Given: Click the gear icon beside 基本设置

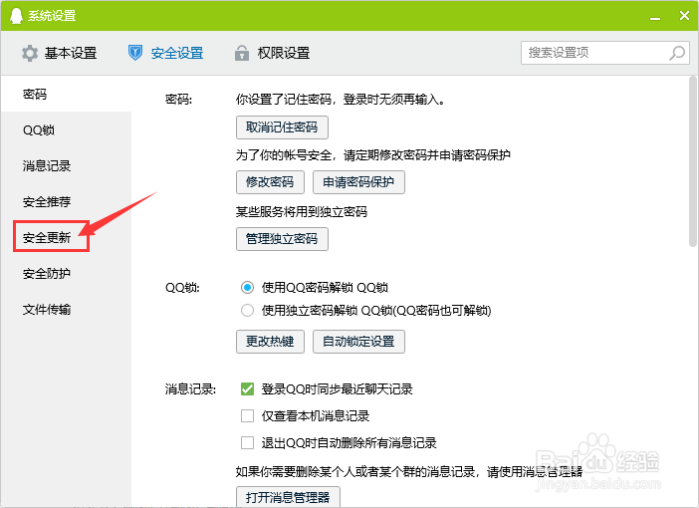Looking at the screenshot, I should pyautogui.click(x=30, y=53).
